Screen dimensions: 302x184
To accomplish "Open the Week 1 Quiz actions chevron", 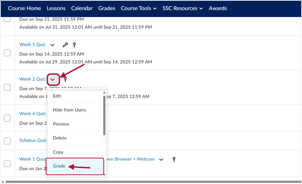I will pos(161,159).
